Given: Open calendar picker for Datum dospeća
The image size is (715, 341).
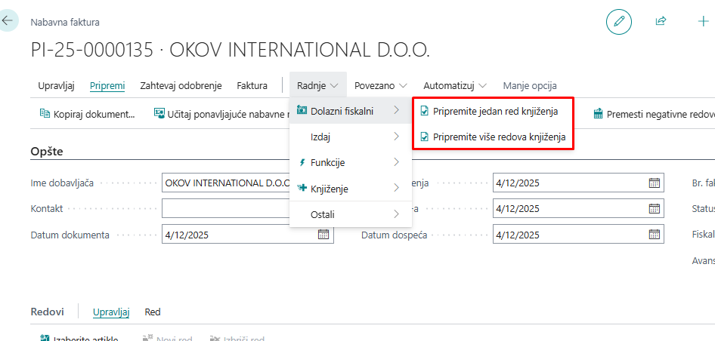Looking at the screenshot, I should pos(654,235).
